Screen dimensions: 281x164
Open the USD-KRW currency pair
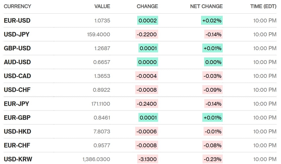pos(18,159)
